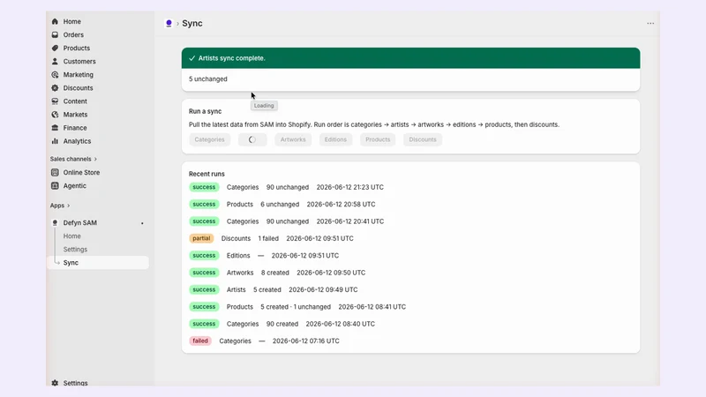Click the partial badge on Discounts run
Viewport: 706px width, 397px height.
point(201,238)
